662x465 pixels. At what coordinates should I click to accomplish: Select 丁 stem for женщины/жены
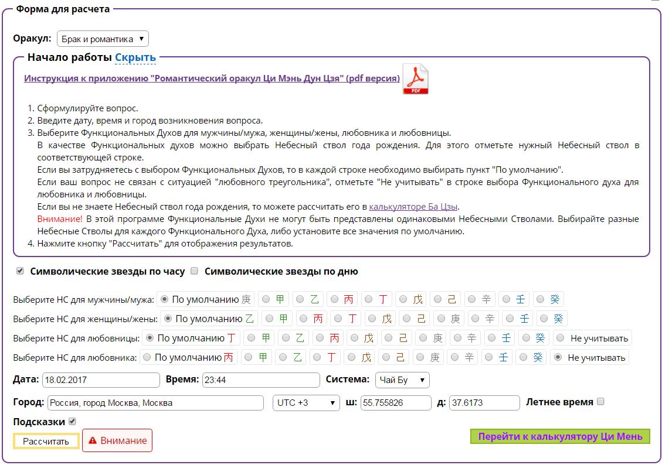point(338,318)
